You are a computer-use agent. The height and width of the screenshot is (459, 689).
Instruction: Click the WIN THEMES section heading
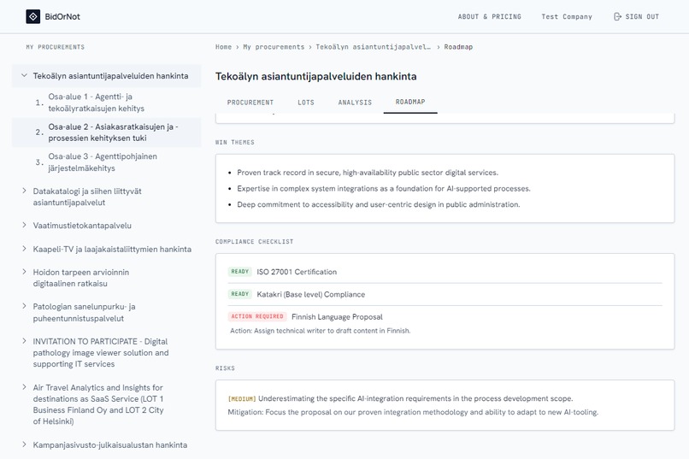coord(234,142)
